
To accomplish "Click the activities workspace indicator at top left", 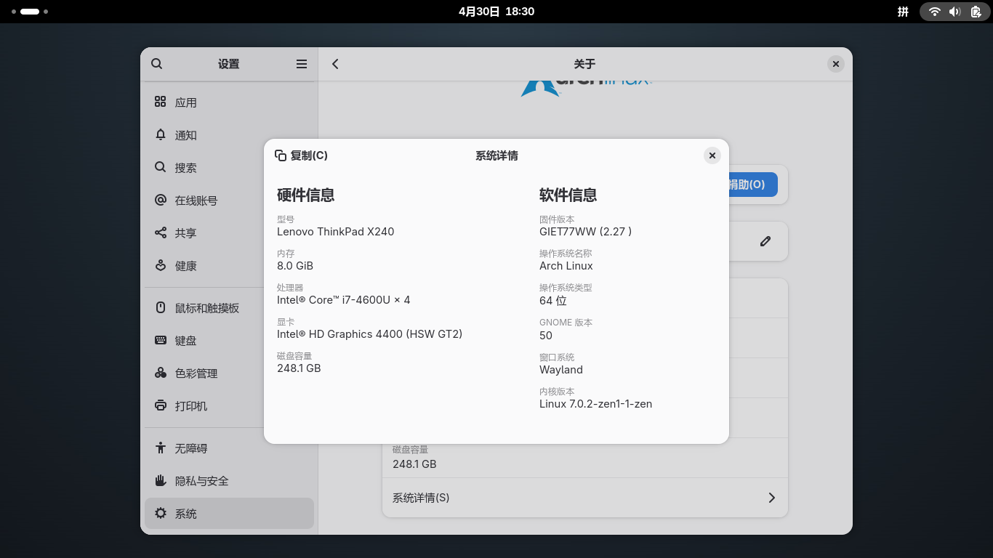I will pyautogui.click(x=30, y=12).
